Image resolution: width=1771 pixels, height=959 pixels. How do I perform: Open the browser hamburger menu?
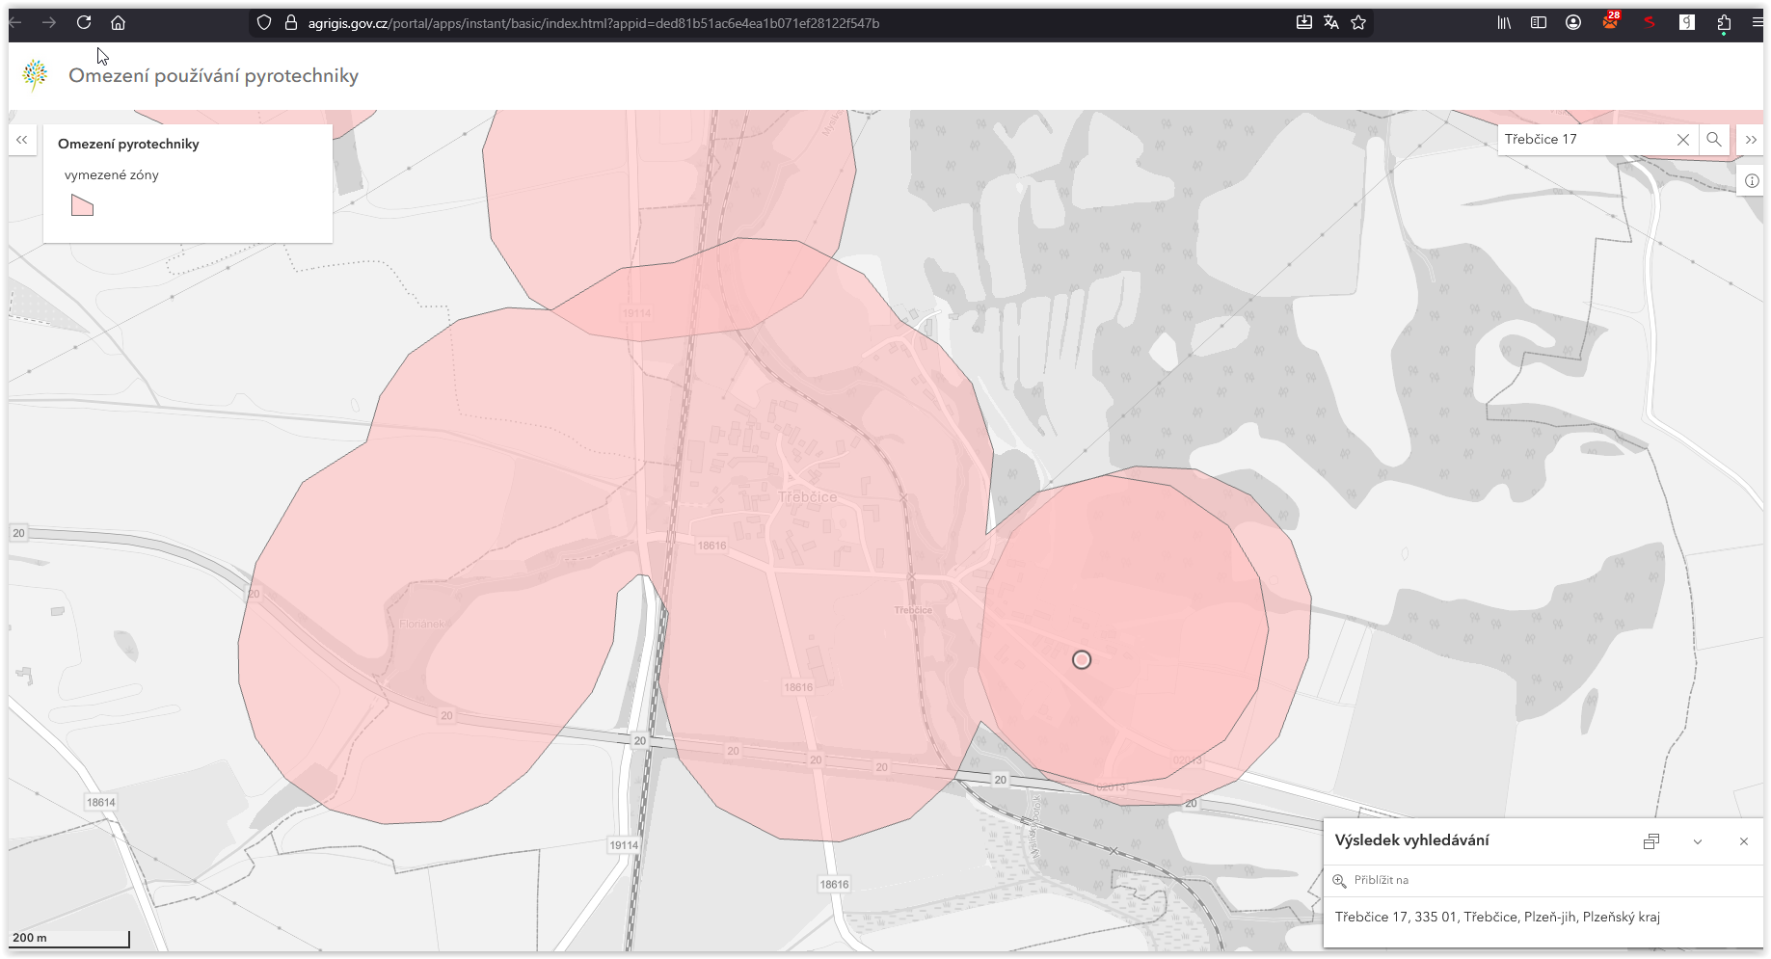(1758, 22)
